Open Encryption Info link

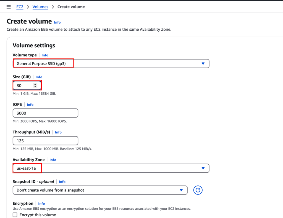[x=41, y=204]
